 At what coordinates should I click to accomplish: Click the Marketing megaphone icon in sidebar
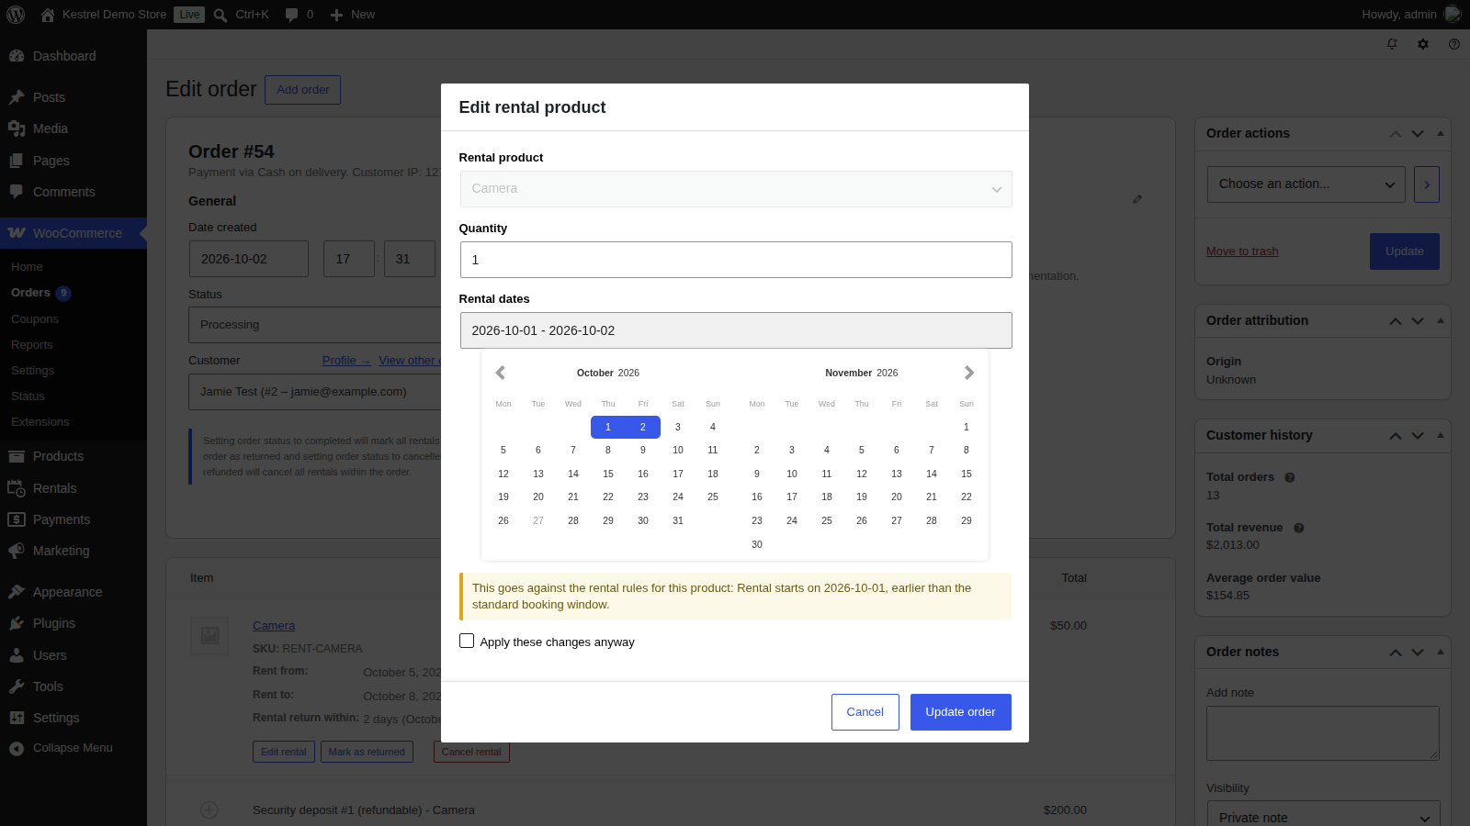click(x=17, y=551)
